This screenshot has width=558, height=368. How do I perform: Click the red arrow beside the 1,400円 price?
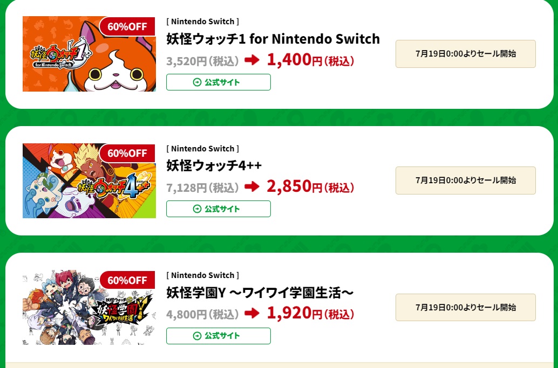tap(251, 60)
